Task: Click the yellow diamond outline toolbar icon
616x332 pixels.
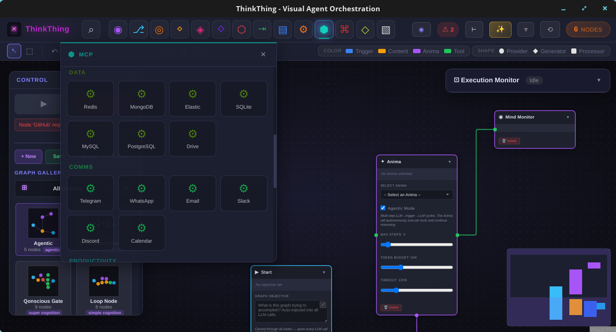Action: [x=365, y=30]
